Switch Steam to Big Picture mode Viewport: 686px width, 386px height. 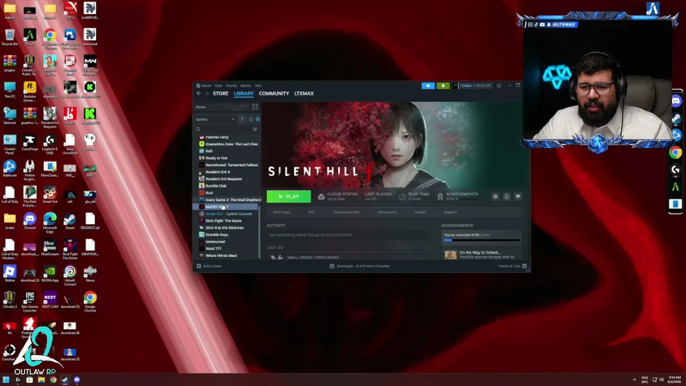coord(498,86)
